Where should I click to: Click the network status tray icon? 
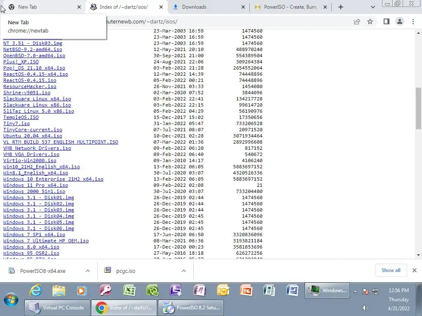tap(375, 291)
